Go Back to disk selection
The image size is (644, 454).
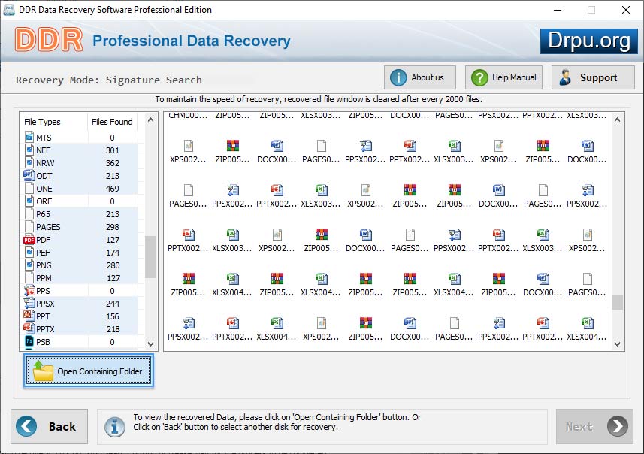tap(50, 426)
